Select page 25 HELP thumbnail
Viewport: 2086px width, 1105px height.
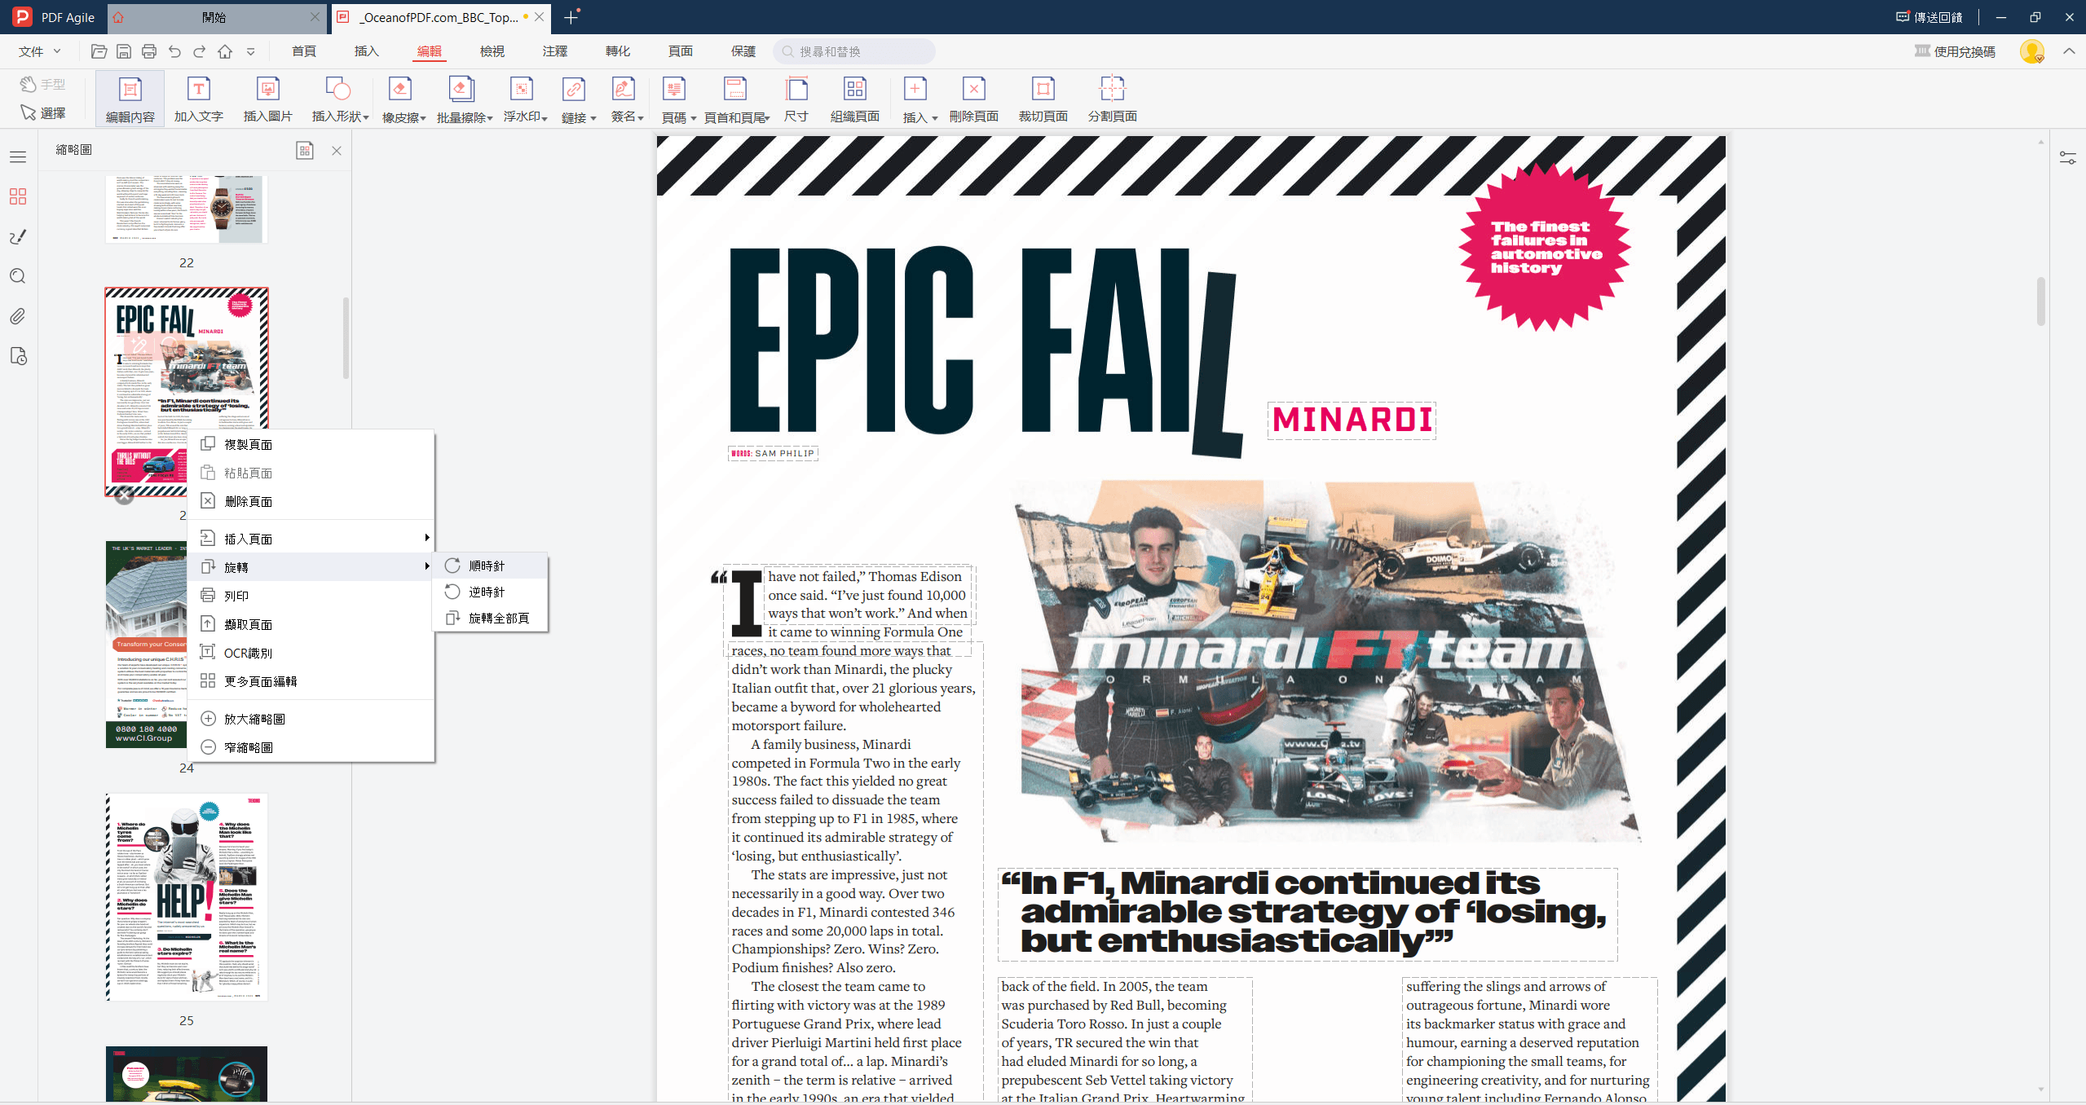tap(187, 896)
